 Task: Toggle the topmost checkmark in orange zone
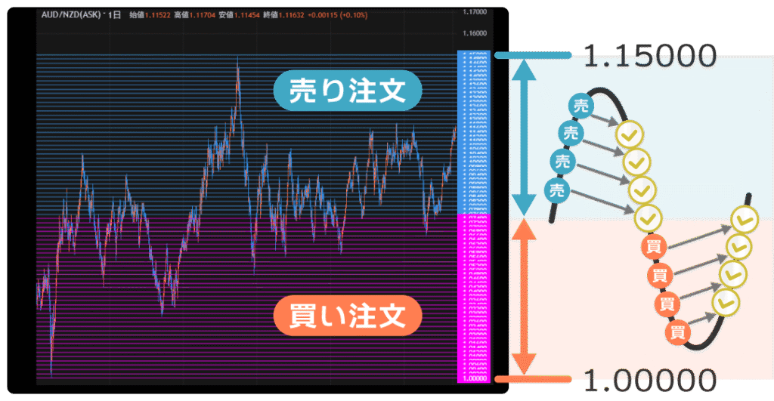tap(745, 220)
